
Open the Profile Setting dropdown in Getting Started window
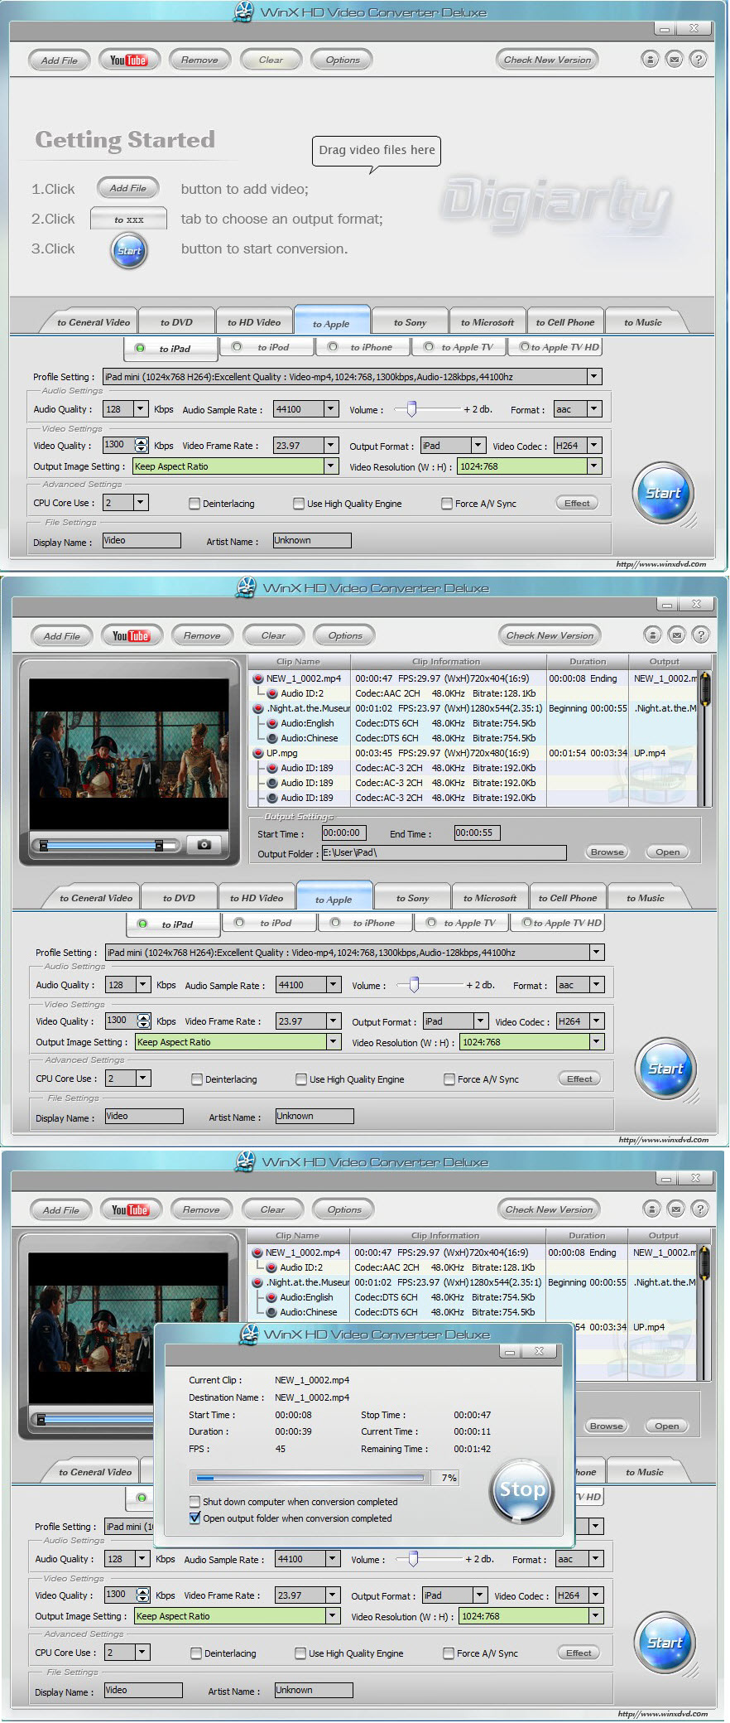coord(593,376)
